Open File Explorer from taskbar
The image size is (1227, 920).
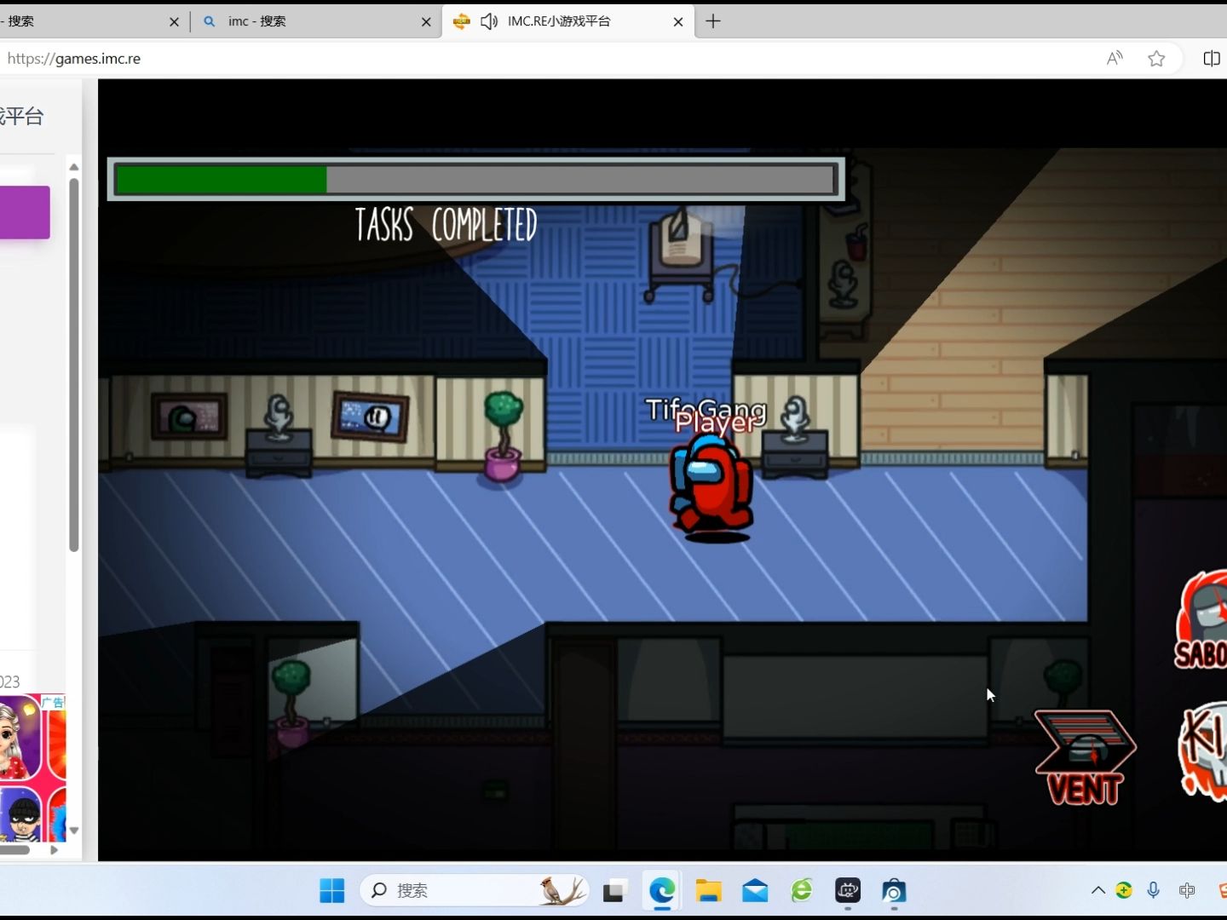coord(708,891)
